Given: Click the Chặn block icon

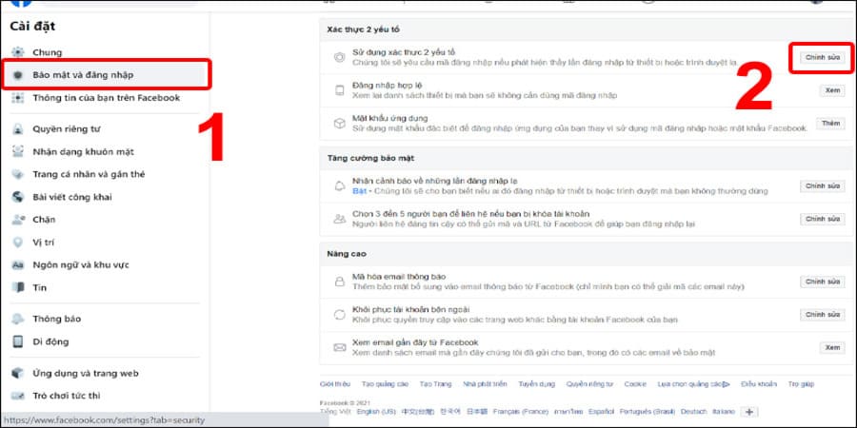Looking at the screenshot, I should point(18,220).
